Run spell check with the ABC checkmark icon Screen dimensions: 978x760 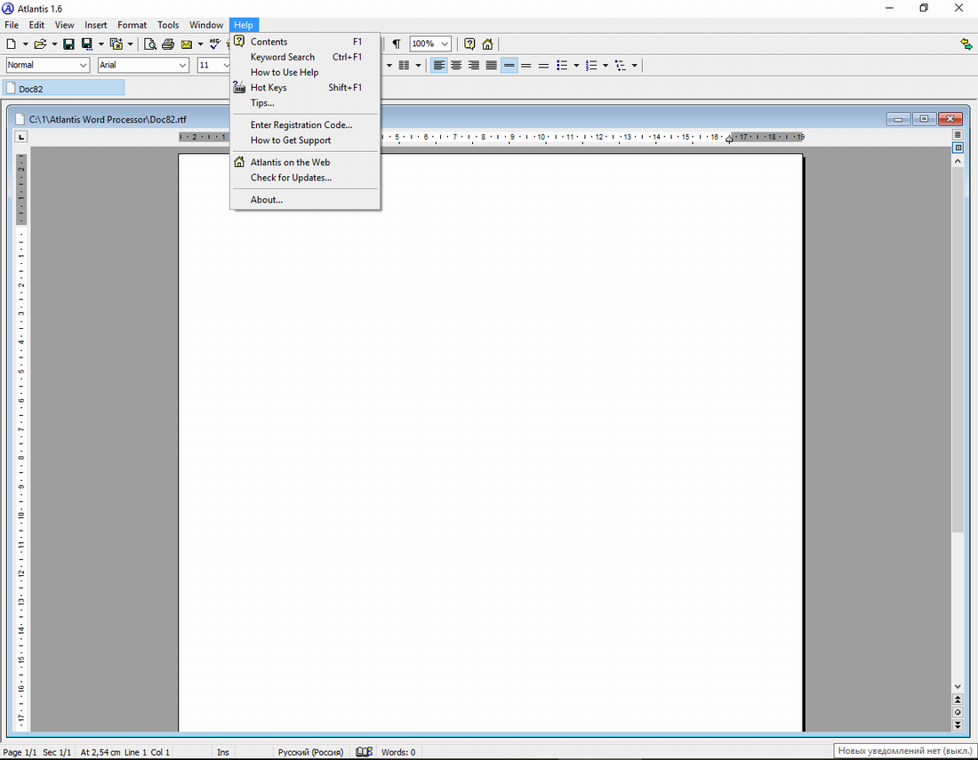(214, 44)
